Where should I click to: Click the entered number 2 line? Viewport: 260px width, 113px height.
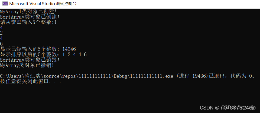[x=1, y=33]
